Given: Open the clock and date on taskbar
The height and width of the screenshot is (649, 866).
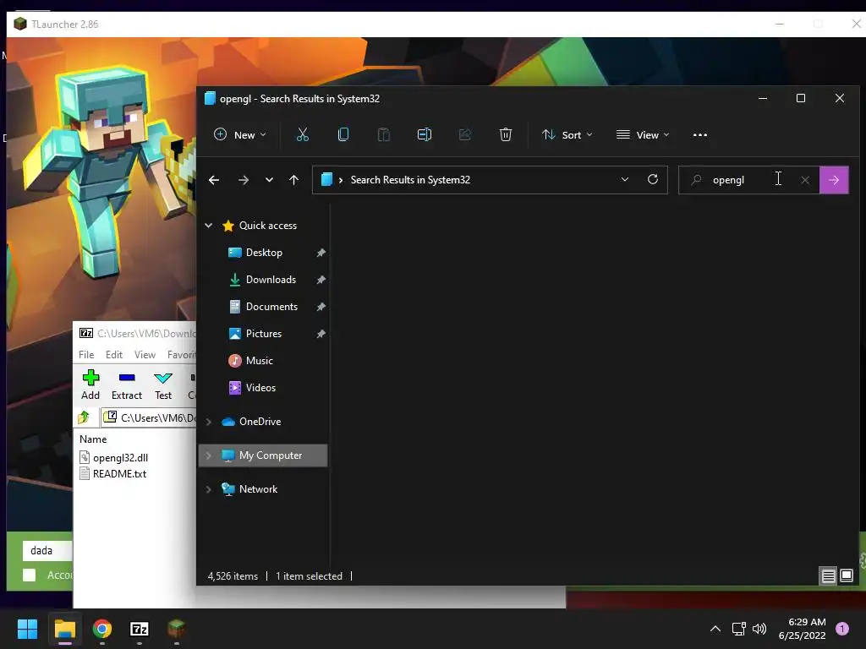Looking at the screenshot, I should [803, 629].
